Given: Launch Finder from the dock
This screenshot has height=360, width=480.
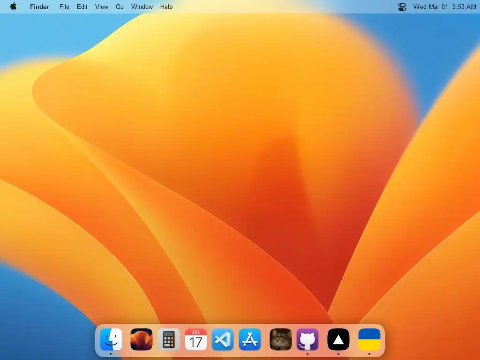Looking at the screenshot, I should coord(111,339).
